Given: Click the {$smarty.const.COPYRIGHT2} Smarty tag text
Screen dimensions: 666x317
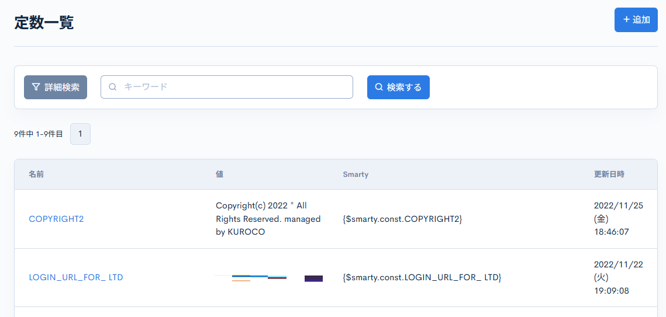Looking at the screenshot, I should point(402,219).
